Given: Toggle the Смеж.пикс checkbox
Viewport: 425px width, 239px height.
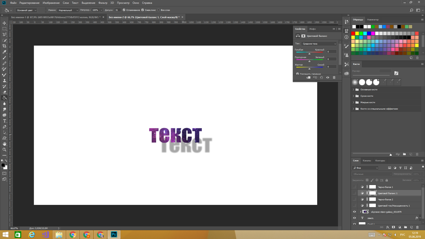Looking at the screenshot, I should pos(142,10).
